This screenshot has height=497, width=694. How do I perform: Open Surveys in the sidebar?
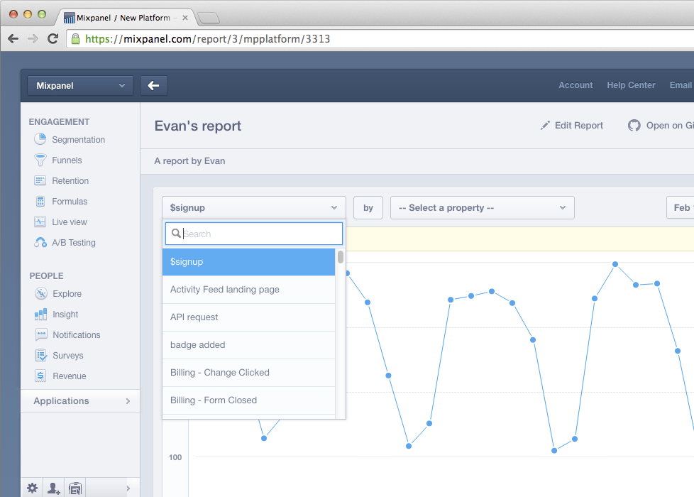point(67,356)
